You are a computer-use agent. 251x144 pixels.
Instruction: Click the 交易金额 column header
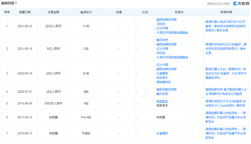(53, 12)
